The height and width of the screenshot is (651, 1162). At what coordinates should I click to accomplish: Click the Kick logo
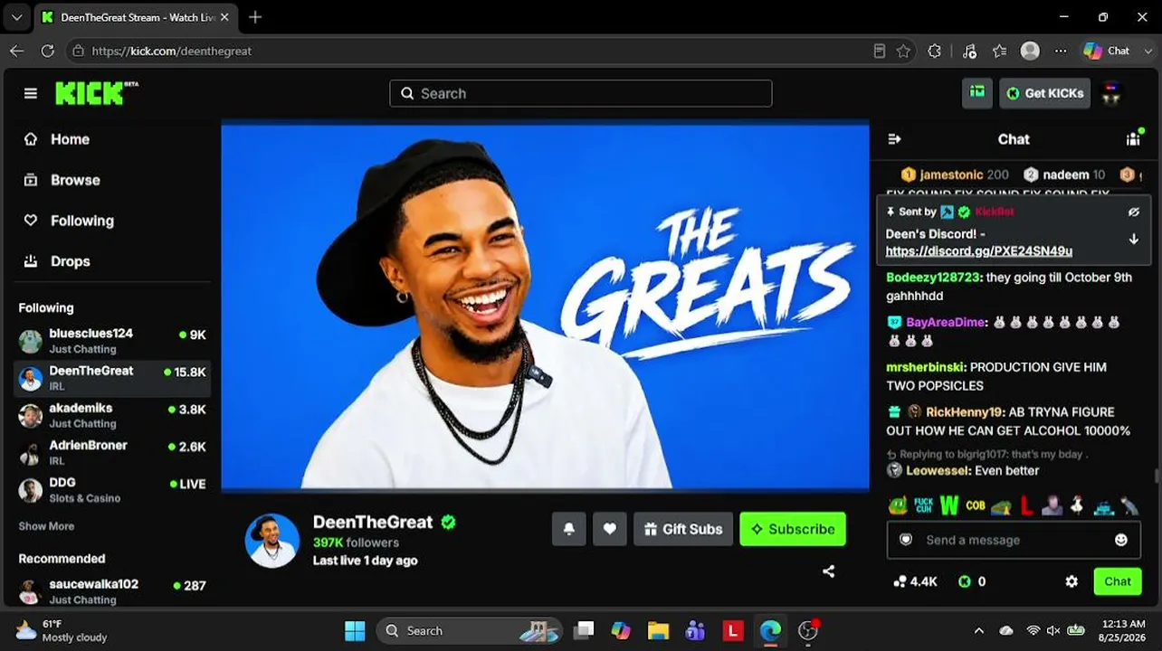(x=96, y=93)
